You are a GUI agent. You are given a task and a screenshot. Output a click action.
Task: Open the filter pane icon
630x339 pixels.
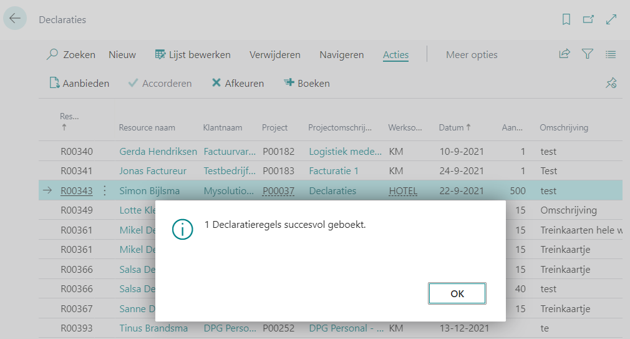[x=587, y=54]
